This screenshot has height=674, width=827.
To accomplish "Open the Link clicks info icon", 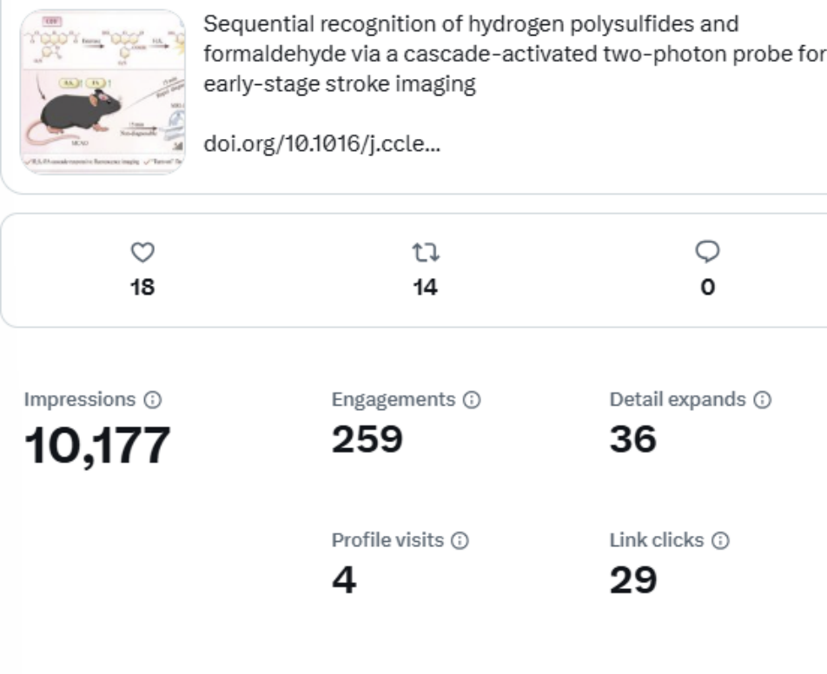I will [720, 540].
